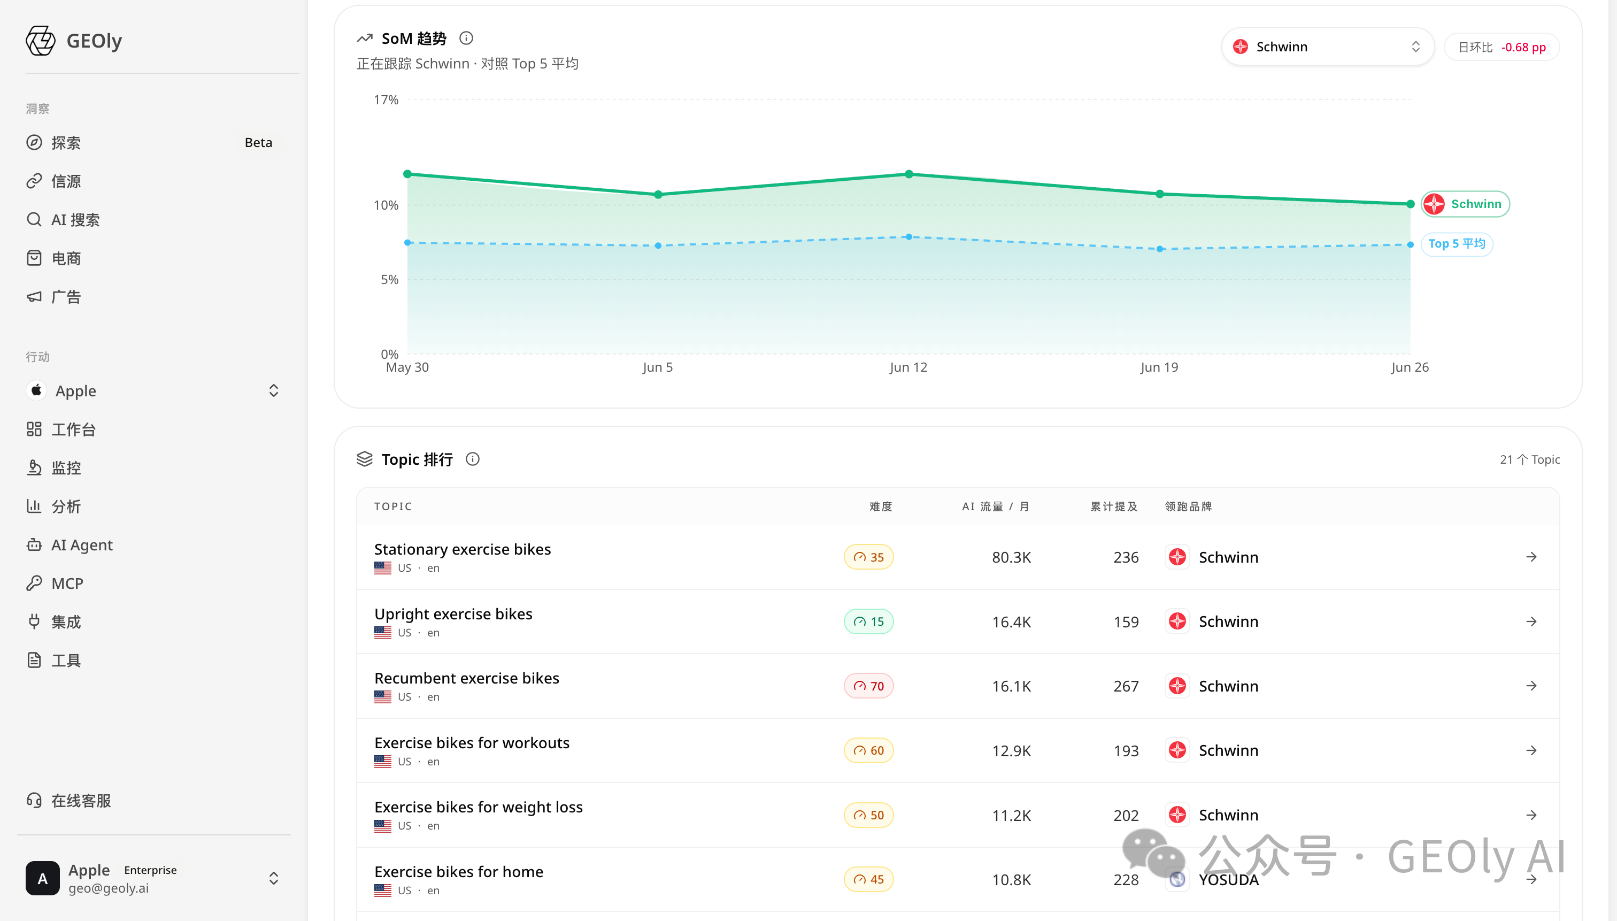This screenshot has width=1617, height=921.
Task: Click the geo@geoly.ai email text
Action: (109, 888)
